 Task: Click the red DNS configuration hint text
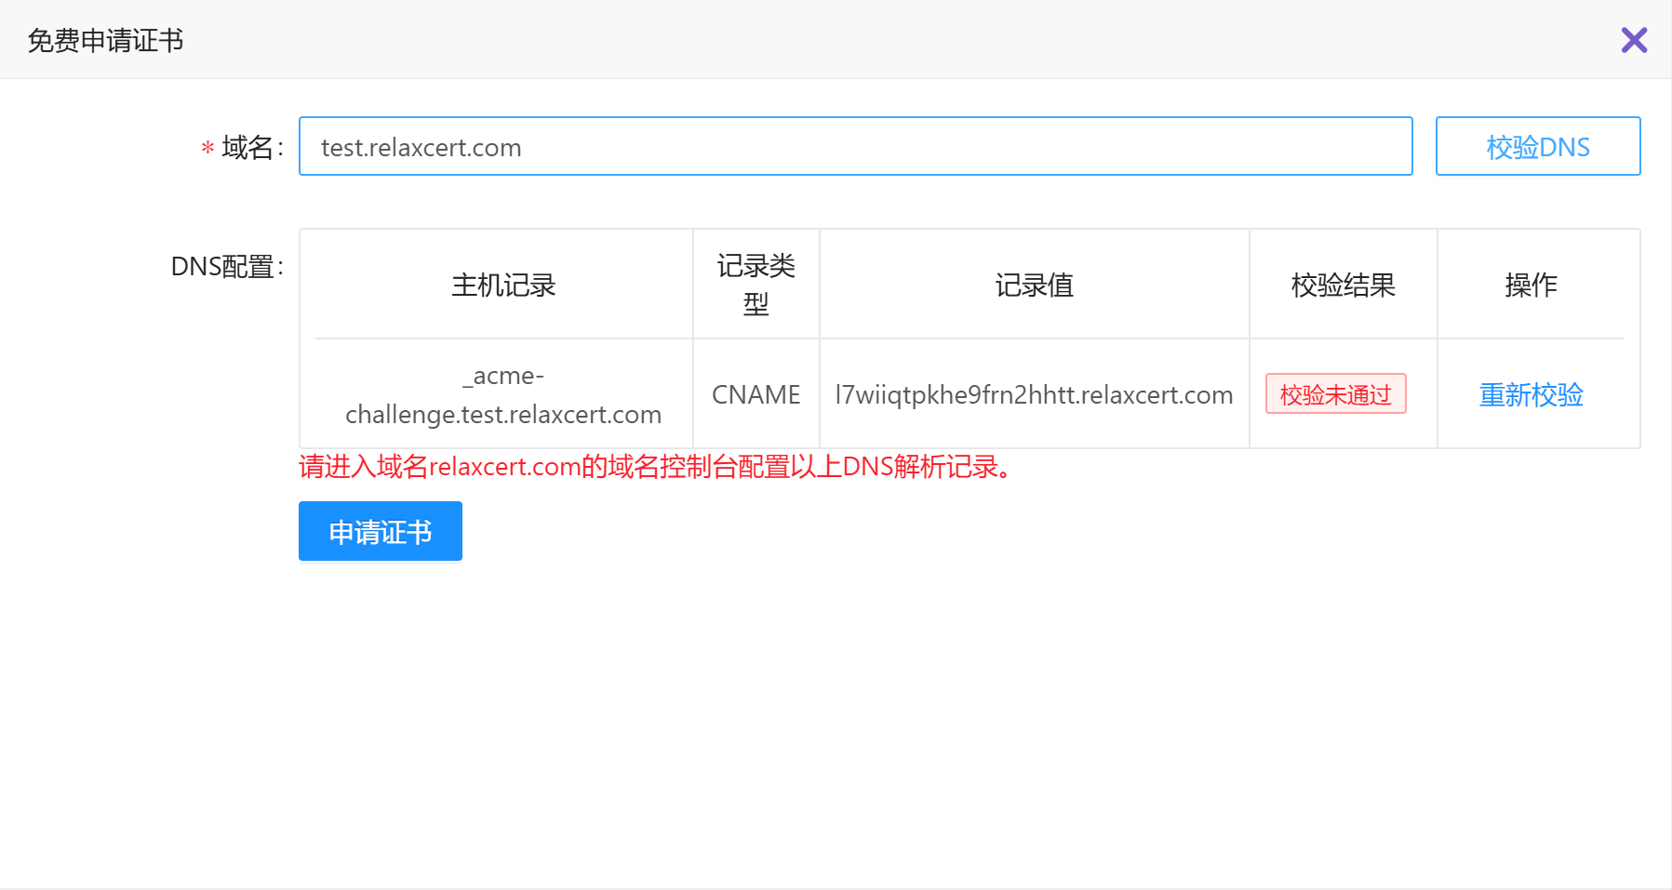(x=656, y=466)
